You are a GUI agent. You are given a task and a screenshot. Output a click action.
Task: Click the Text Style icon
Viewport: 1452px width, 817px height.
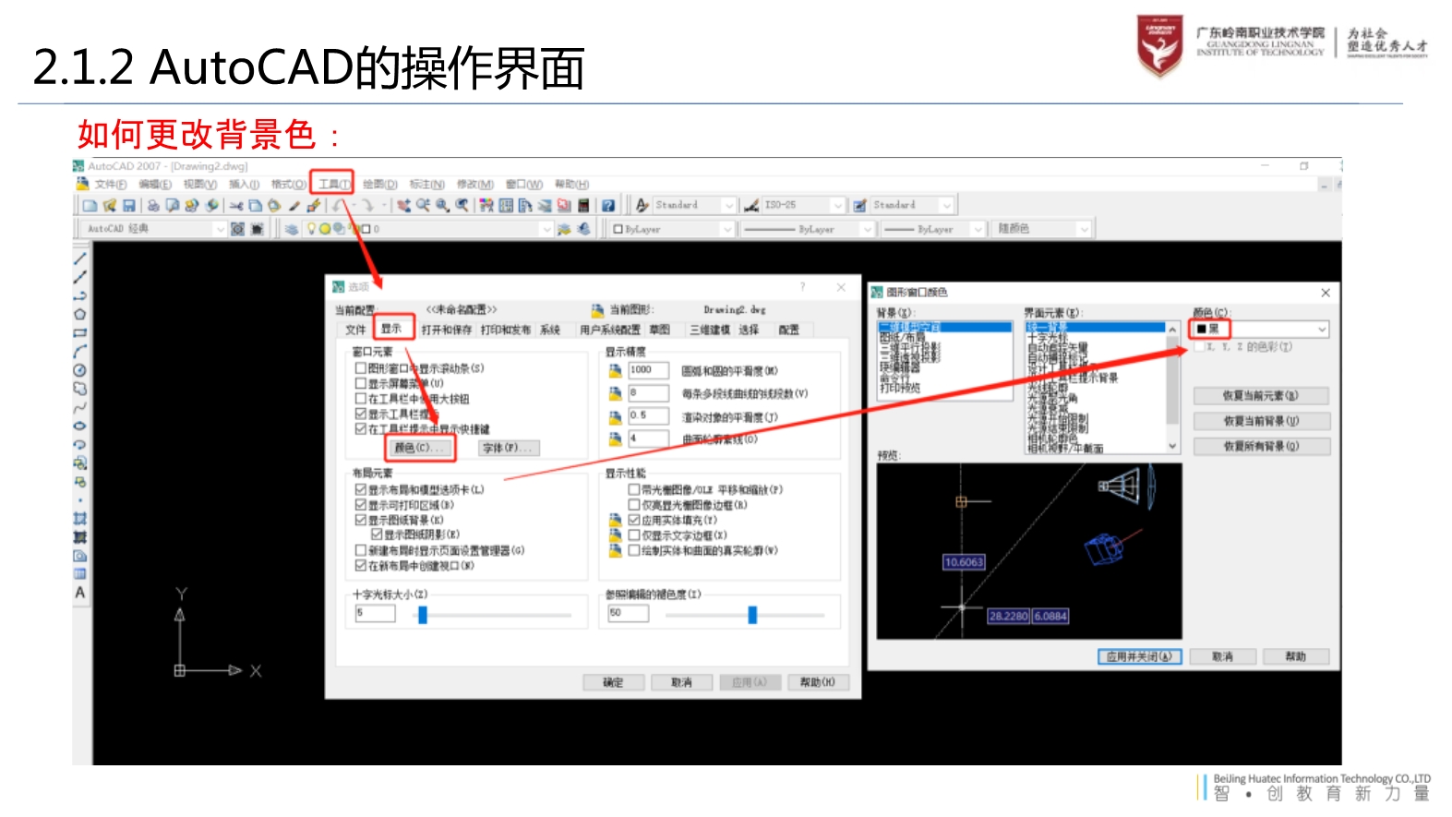coord(642,205)
